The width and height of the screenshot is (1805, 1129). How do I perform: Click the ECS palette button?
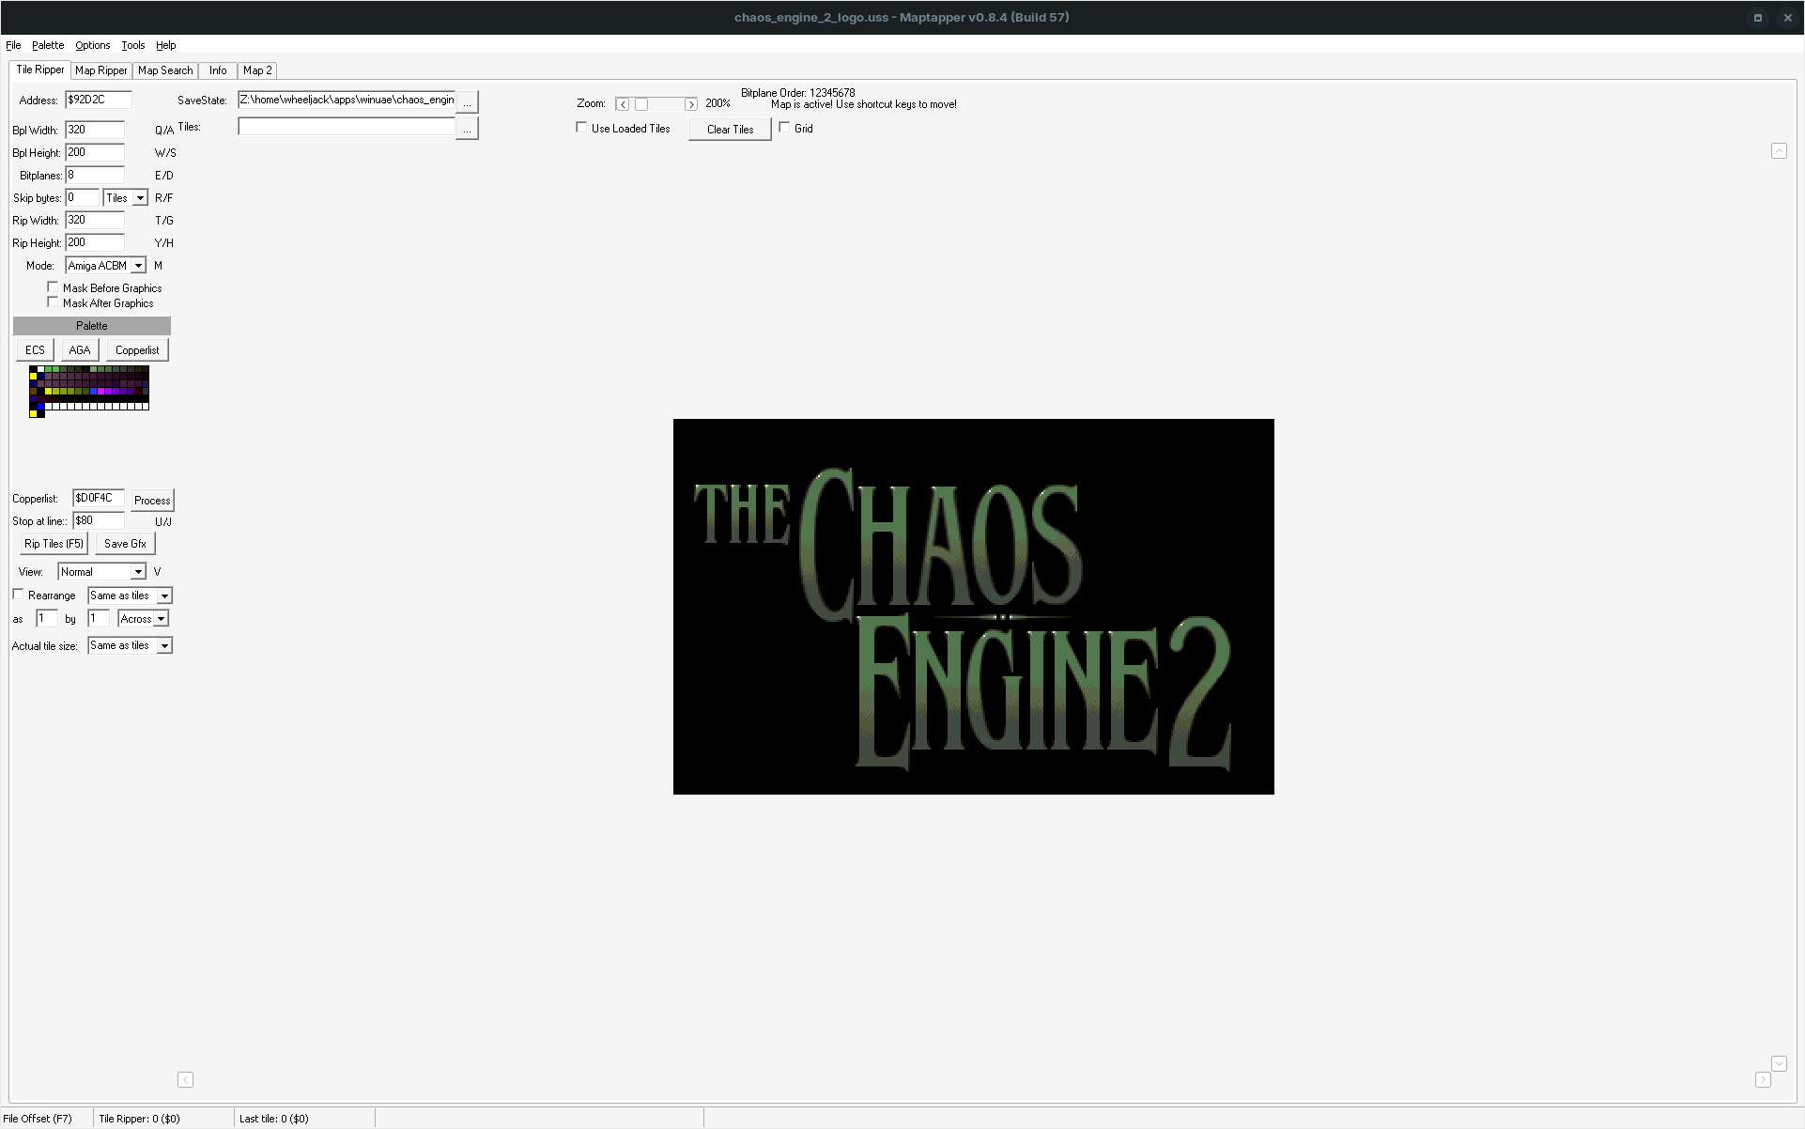point(35,349)
